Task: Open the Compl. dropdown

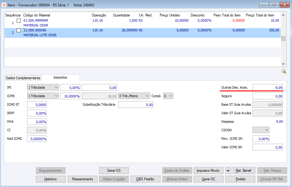Action: [x=168, y=96]
